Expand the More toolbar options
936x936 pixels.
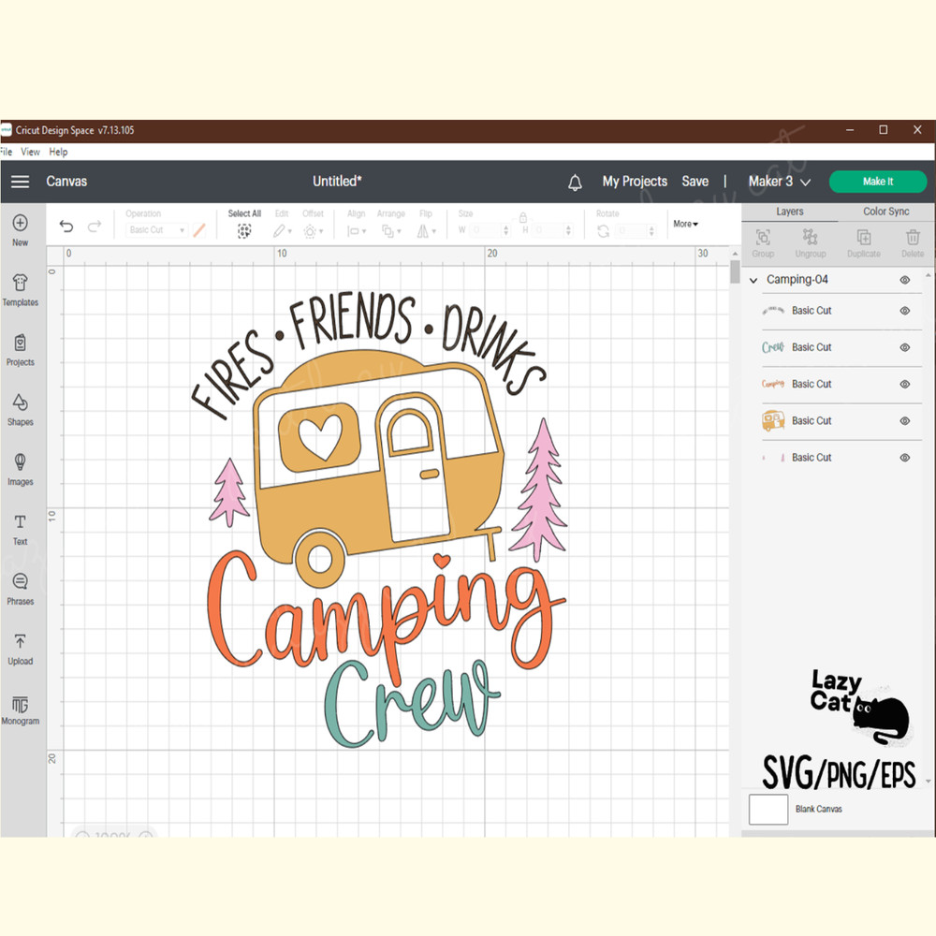[685, 225]
